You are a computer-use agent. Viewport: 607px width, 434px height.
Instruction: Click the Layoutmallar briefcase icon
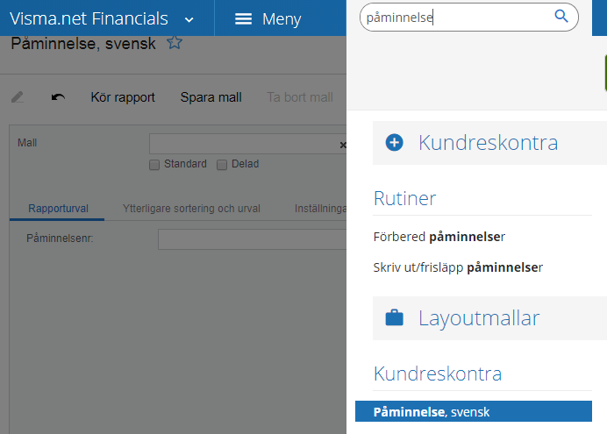coord(394,318)
